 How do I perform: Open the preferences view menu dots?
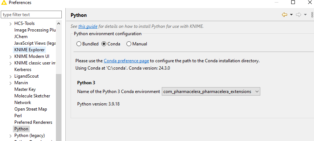click(x=312, y=15)
